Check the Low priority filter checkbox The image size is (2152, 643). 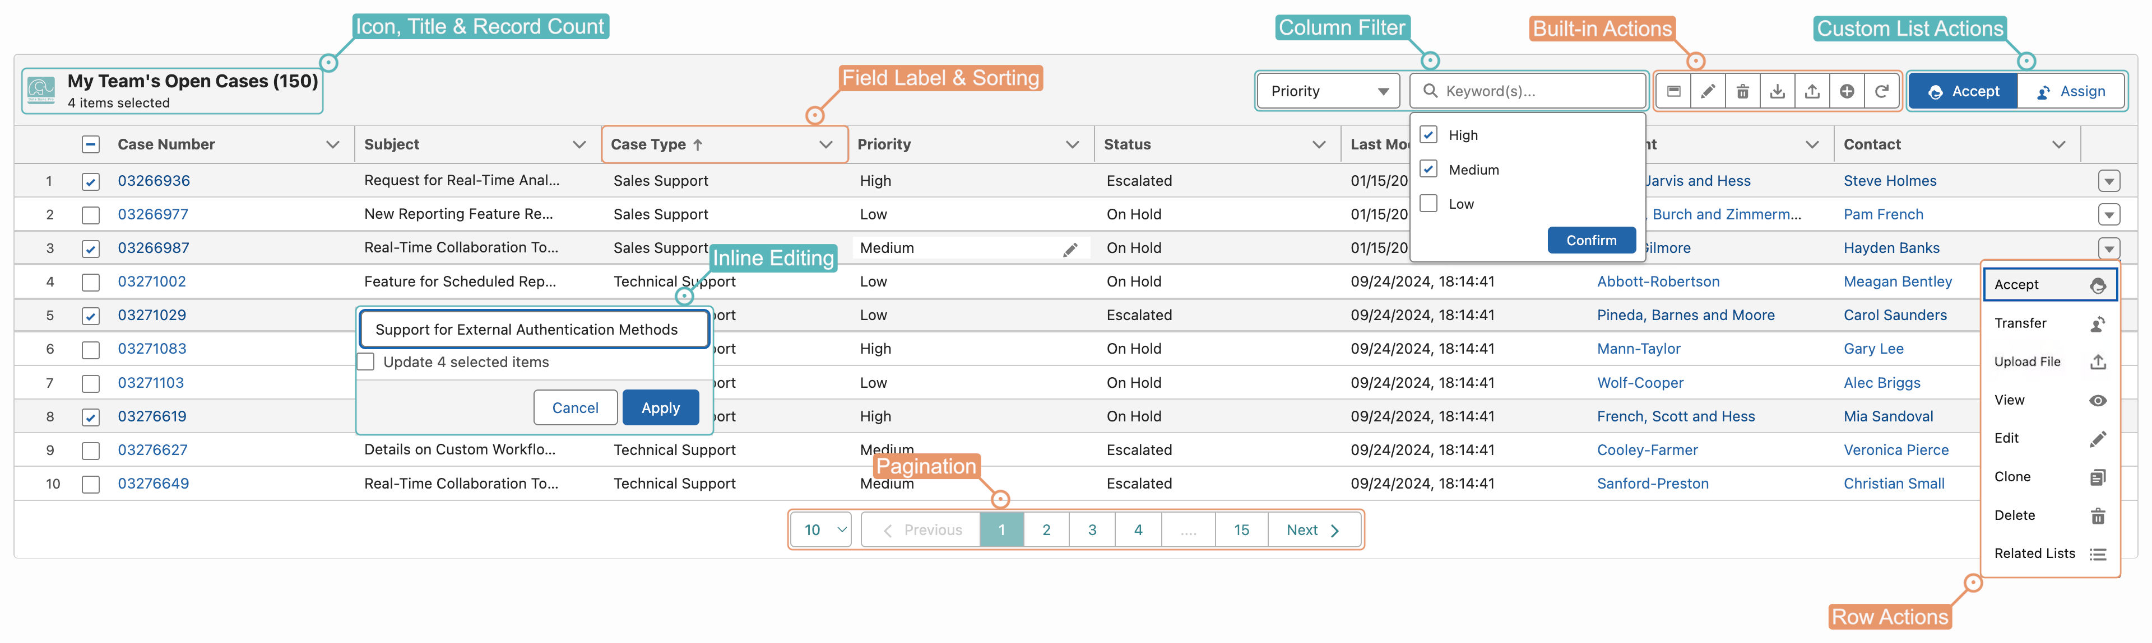1429,204
